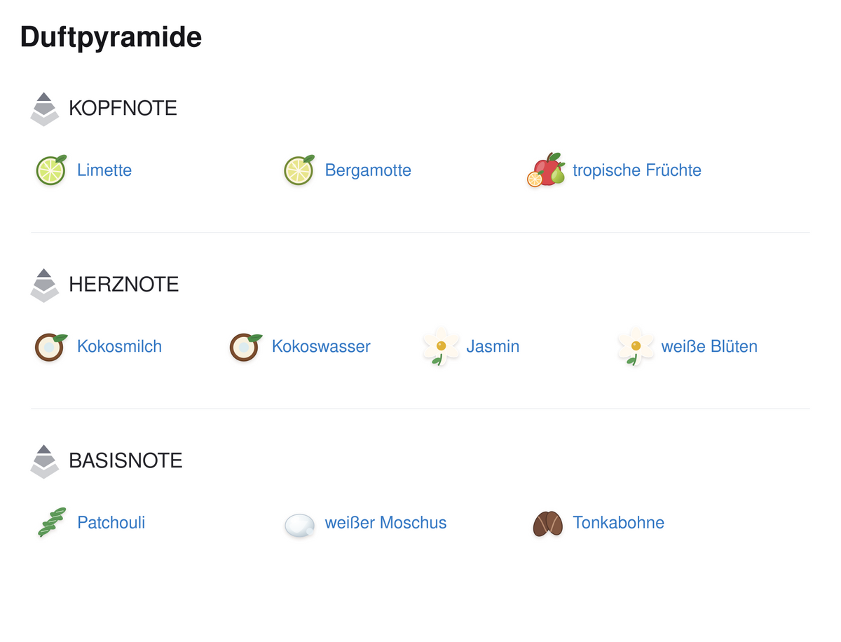The image size is (841, 642).
Task: Click the flower icon beside weiße Blüten
Action: [635, 346]
